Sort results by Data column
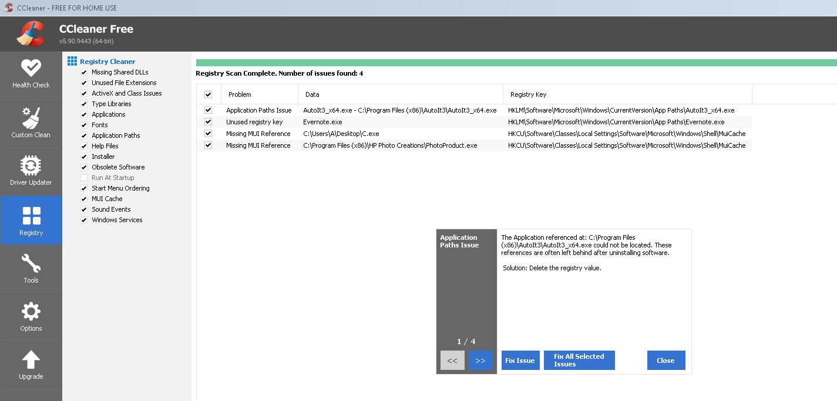Image resolution: width=837 pixels, height=401 pixels. [x=401, y=94]
